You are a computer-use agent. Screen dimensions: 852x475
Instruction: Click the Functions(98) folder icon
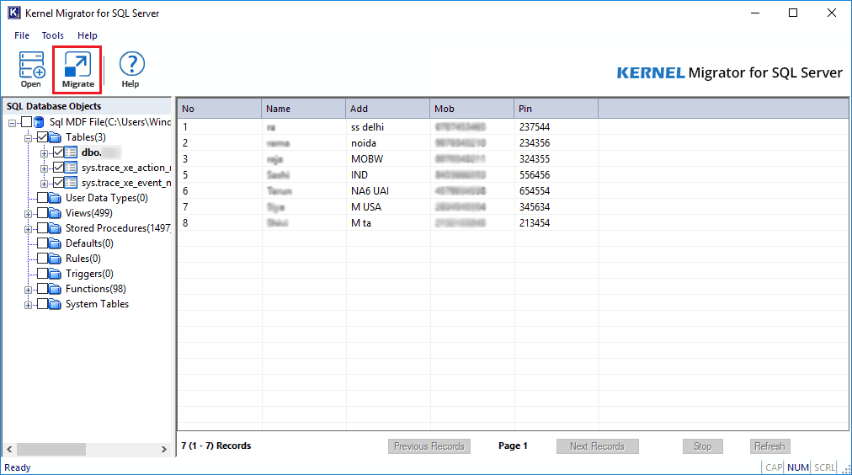tap(55, 289)
